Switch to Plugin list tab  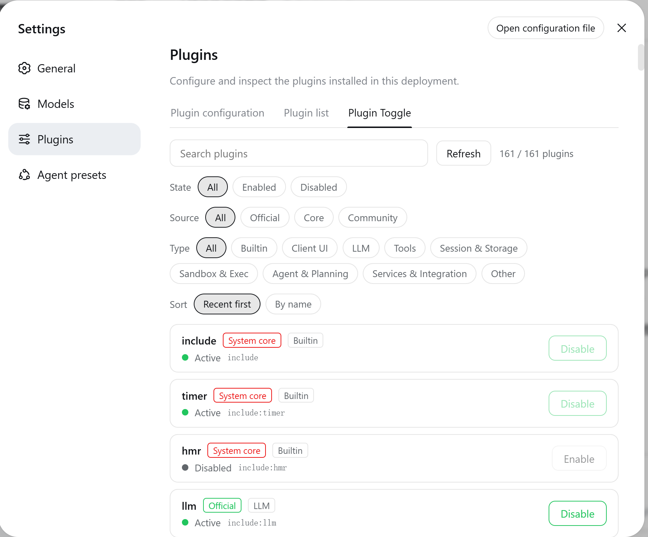pos(306,113)
